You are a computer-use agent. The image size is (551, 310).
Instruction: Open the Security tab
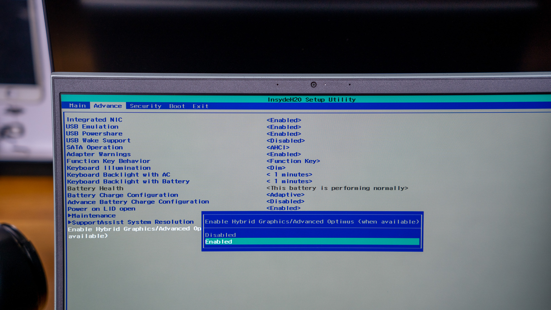(x=146, y=106)
